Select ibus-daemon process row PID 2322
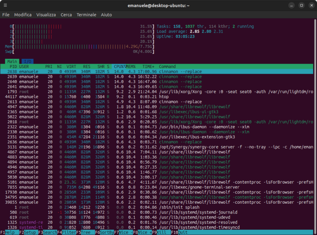The height and width of the screenshot is (235, 317). [157, 127]
